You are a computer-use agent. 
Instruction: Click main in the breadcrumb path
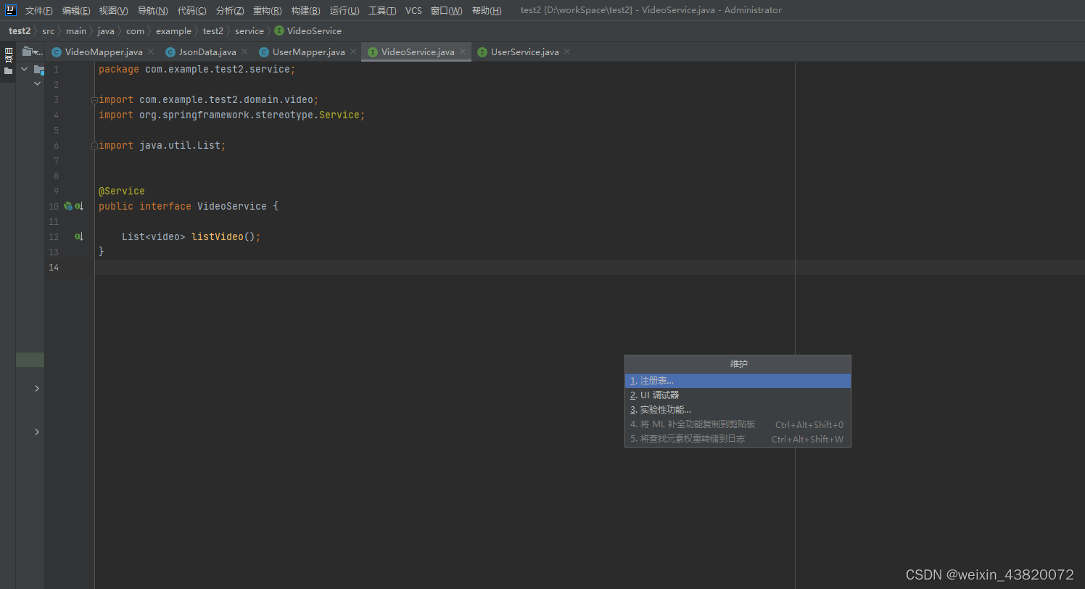pyautogui.click(x=76, y=31)
